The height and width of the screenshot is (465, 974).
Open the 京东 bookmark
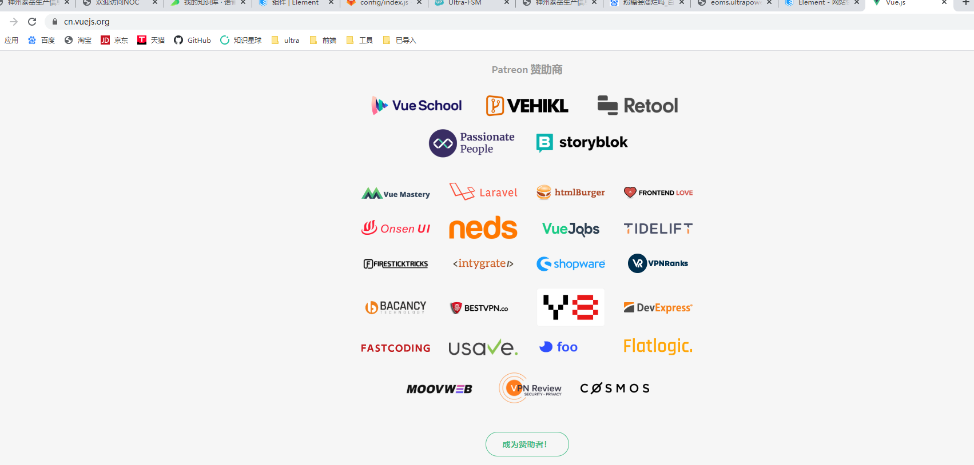point(115,40)
